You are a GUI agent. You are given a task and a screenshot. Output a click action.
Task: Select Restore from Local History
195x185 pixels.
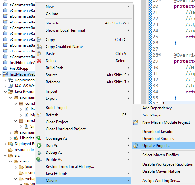[83, 167]
